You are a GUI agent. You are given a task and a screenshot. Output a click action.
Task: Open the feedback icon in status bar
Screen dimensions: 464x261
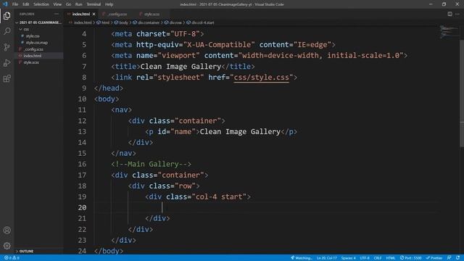point(449,258)
